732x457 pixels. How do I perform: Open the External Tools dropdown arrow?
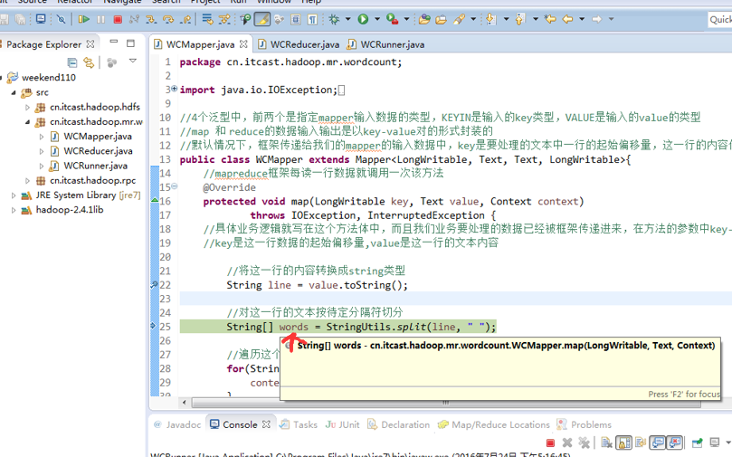tap(406, 19)
